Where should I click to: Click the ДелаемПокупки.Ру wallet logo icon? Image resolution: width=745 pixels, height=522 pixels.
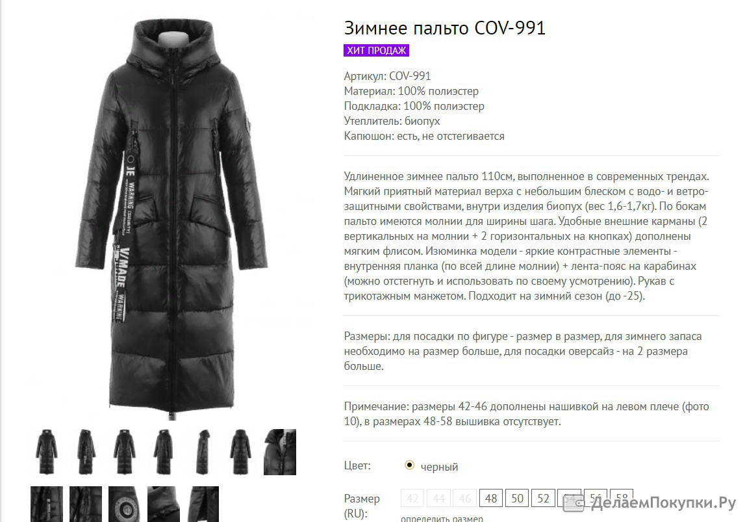[573, 503]
